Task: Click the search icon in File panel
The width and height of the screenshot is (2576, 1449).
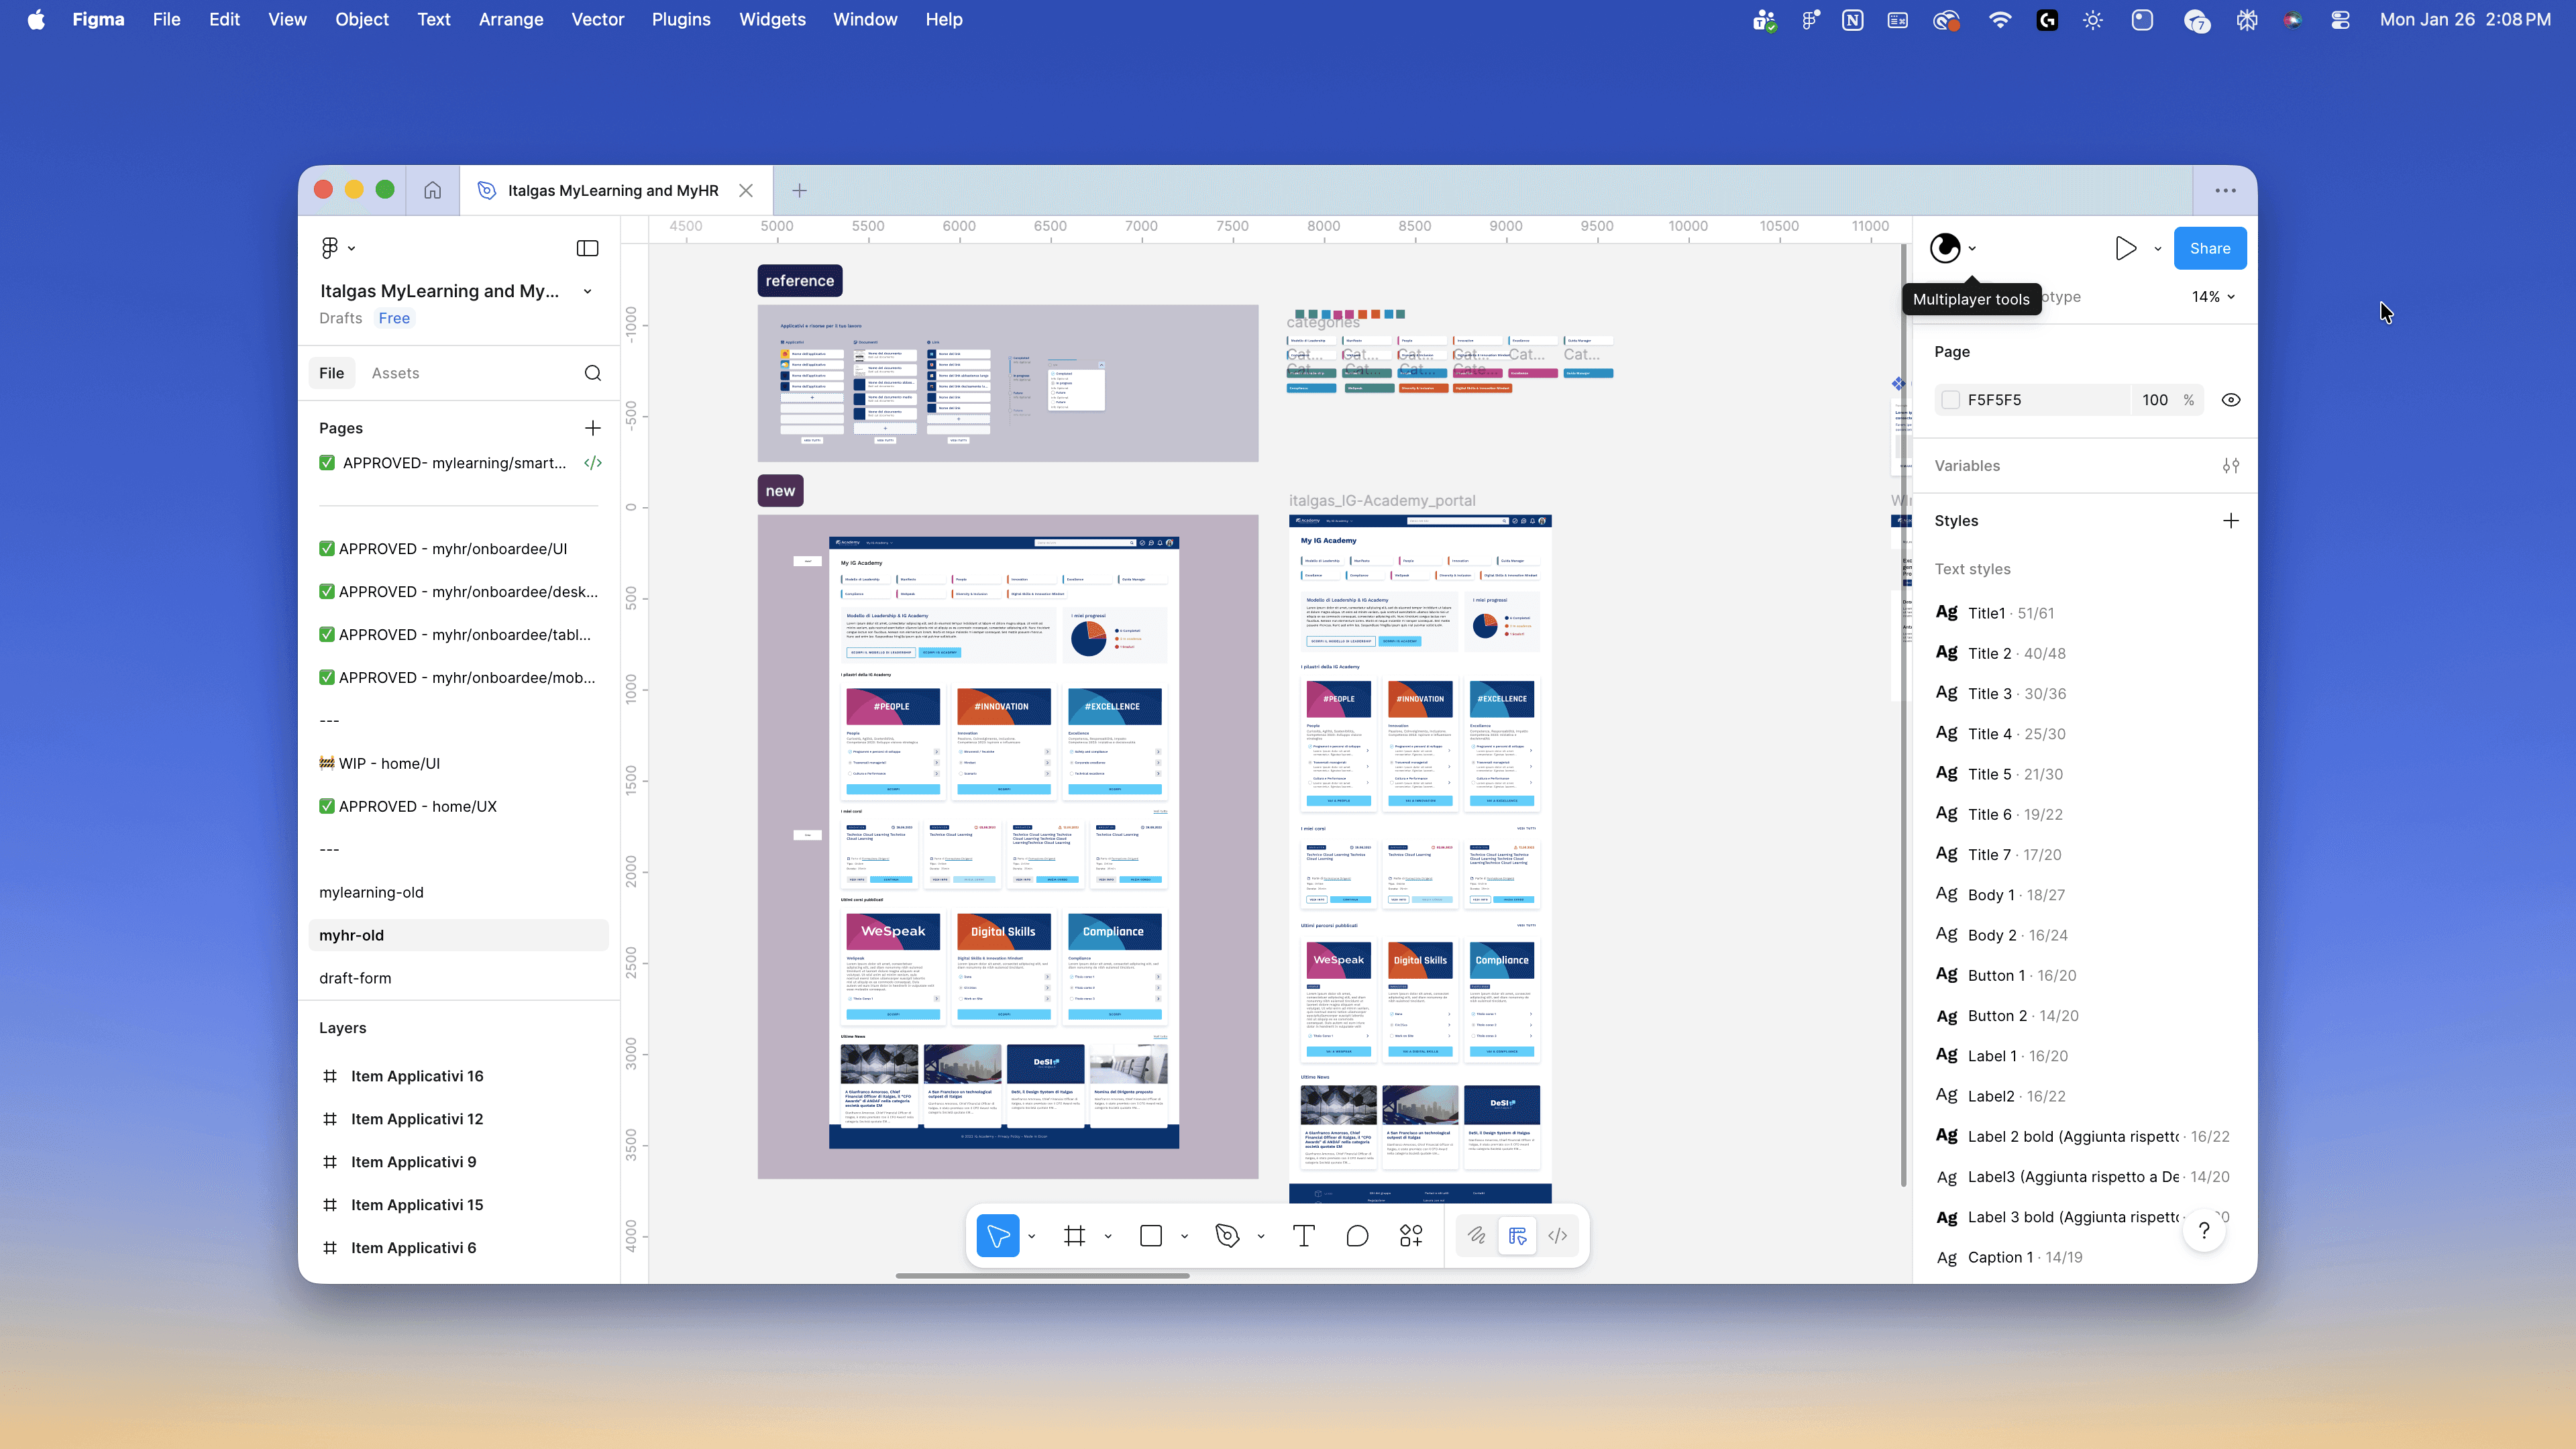Action: [593, 373]
